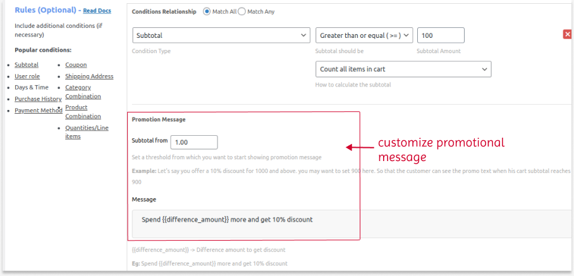Click the Subtotal from field showing 1.00
This screenshot has height=276, width=574.
coord(194,142)
